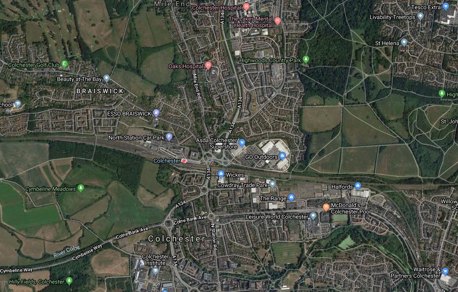Open the Beauty at The Bay marker
The height and width of the screenshot is (292, 458).
point(107,78)
